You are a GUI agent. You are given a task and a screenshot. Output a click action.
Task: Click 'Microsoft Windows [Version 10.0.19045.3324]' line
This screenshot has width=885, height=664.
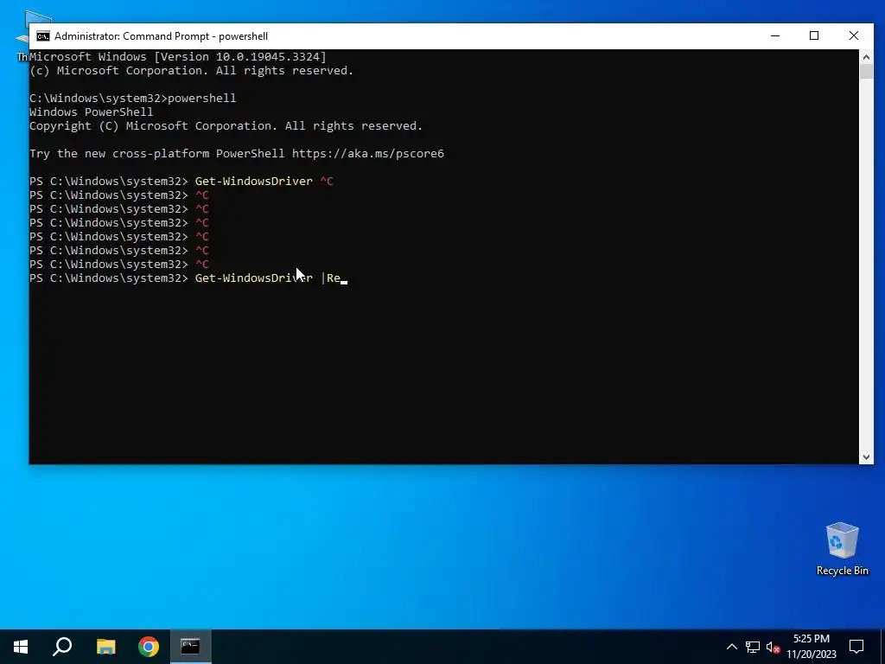click(x=178, y=56)
